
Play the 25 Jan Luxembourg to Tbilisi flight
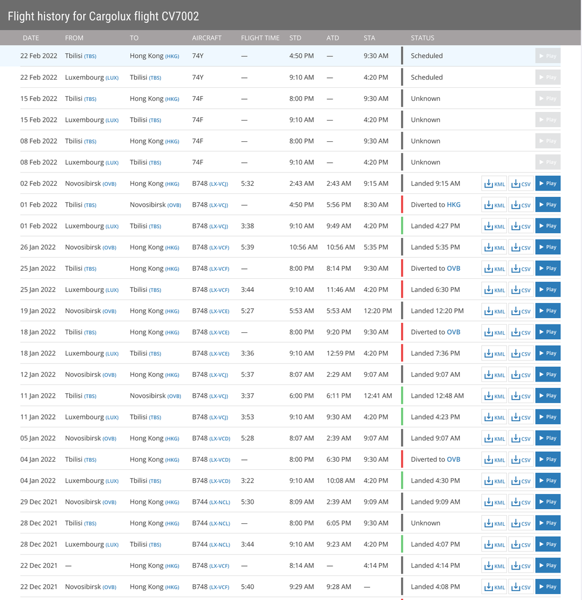click(548, 289)
